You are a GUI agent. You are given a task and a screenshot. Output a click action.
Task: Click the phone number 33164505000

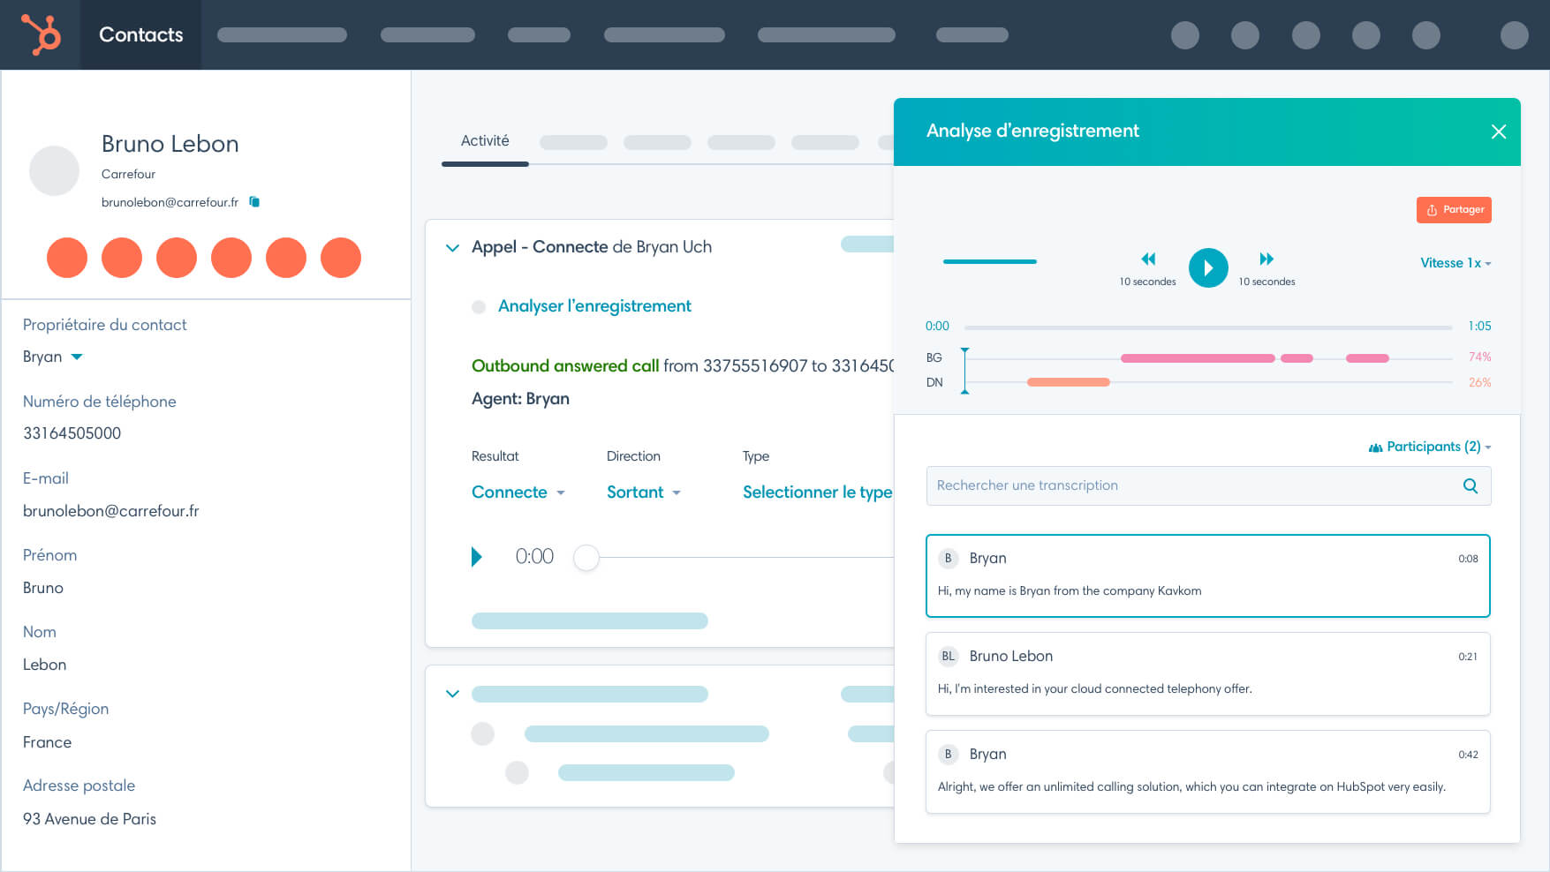coord(72,433)
